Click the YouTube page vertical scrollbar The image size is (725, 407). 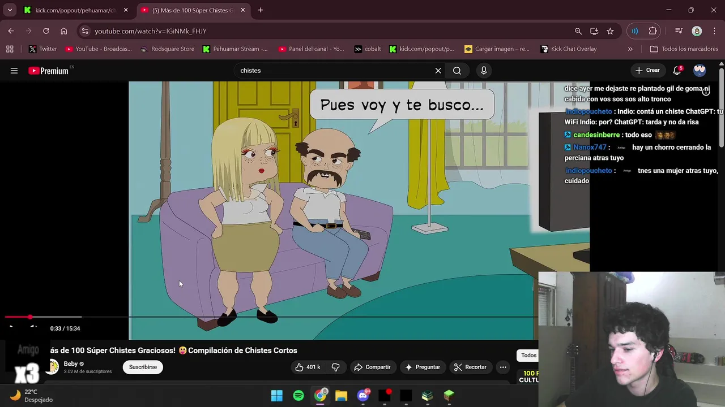pos(721,107)
